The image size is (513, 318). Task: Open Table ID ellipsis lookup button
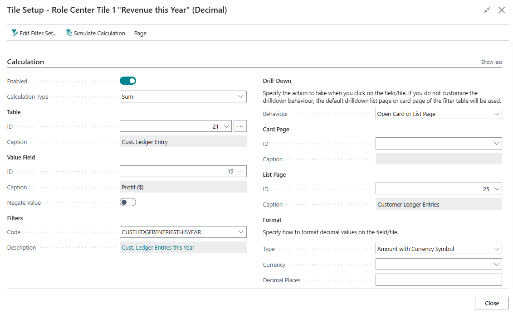tap(240, 126)
